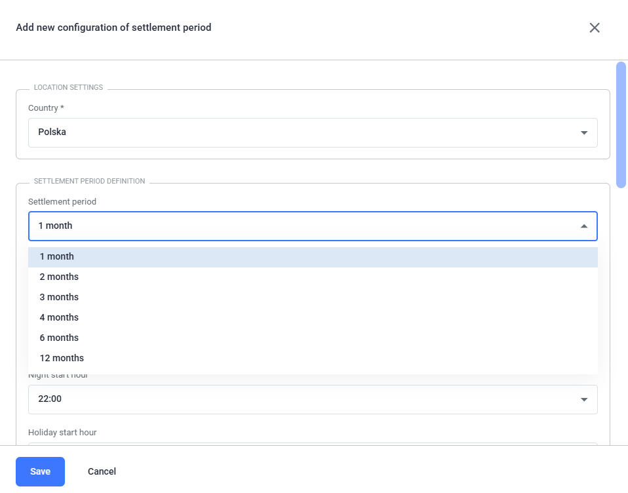Click the dialog vertical scrollbar thumb
The width and height of the screenshot is (628, 493).
tap(621, 125)
